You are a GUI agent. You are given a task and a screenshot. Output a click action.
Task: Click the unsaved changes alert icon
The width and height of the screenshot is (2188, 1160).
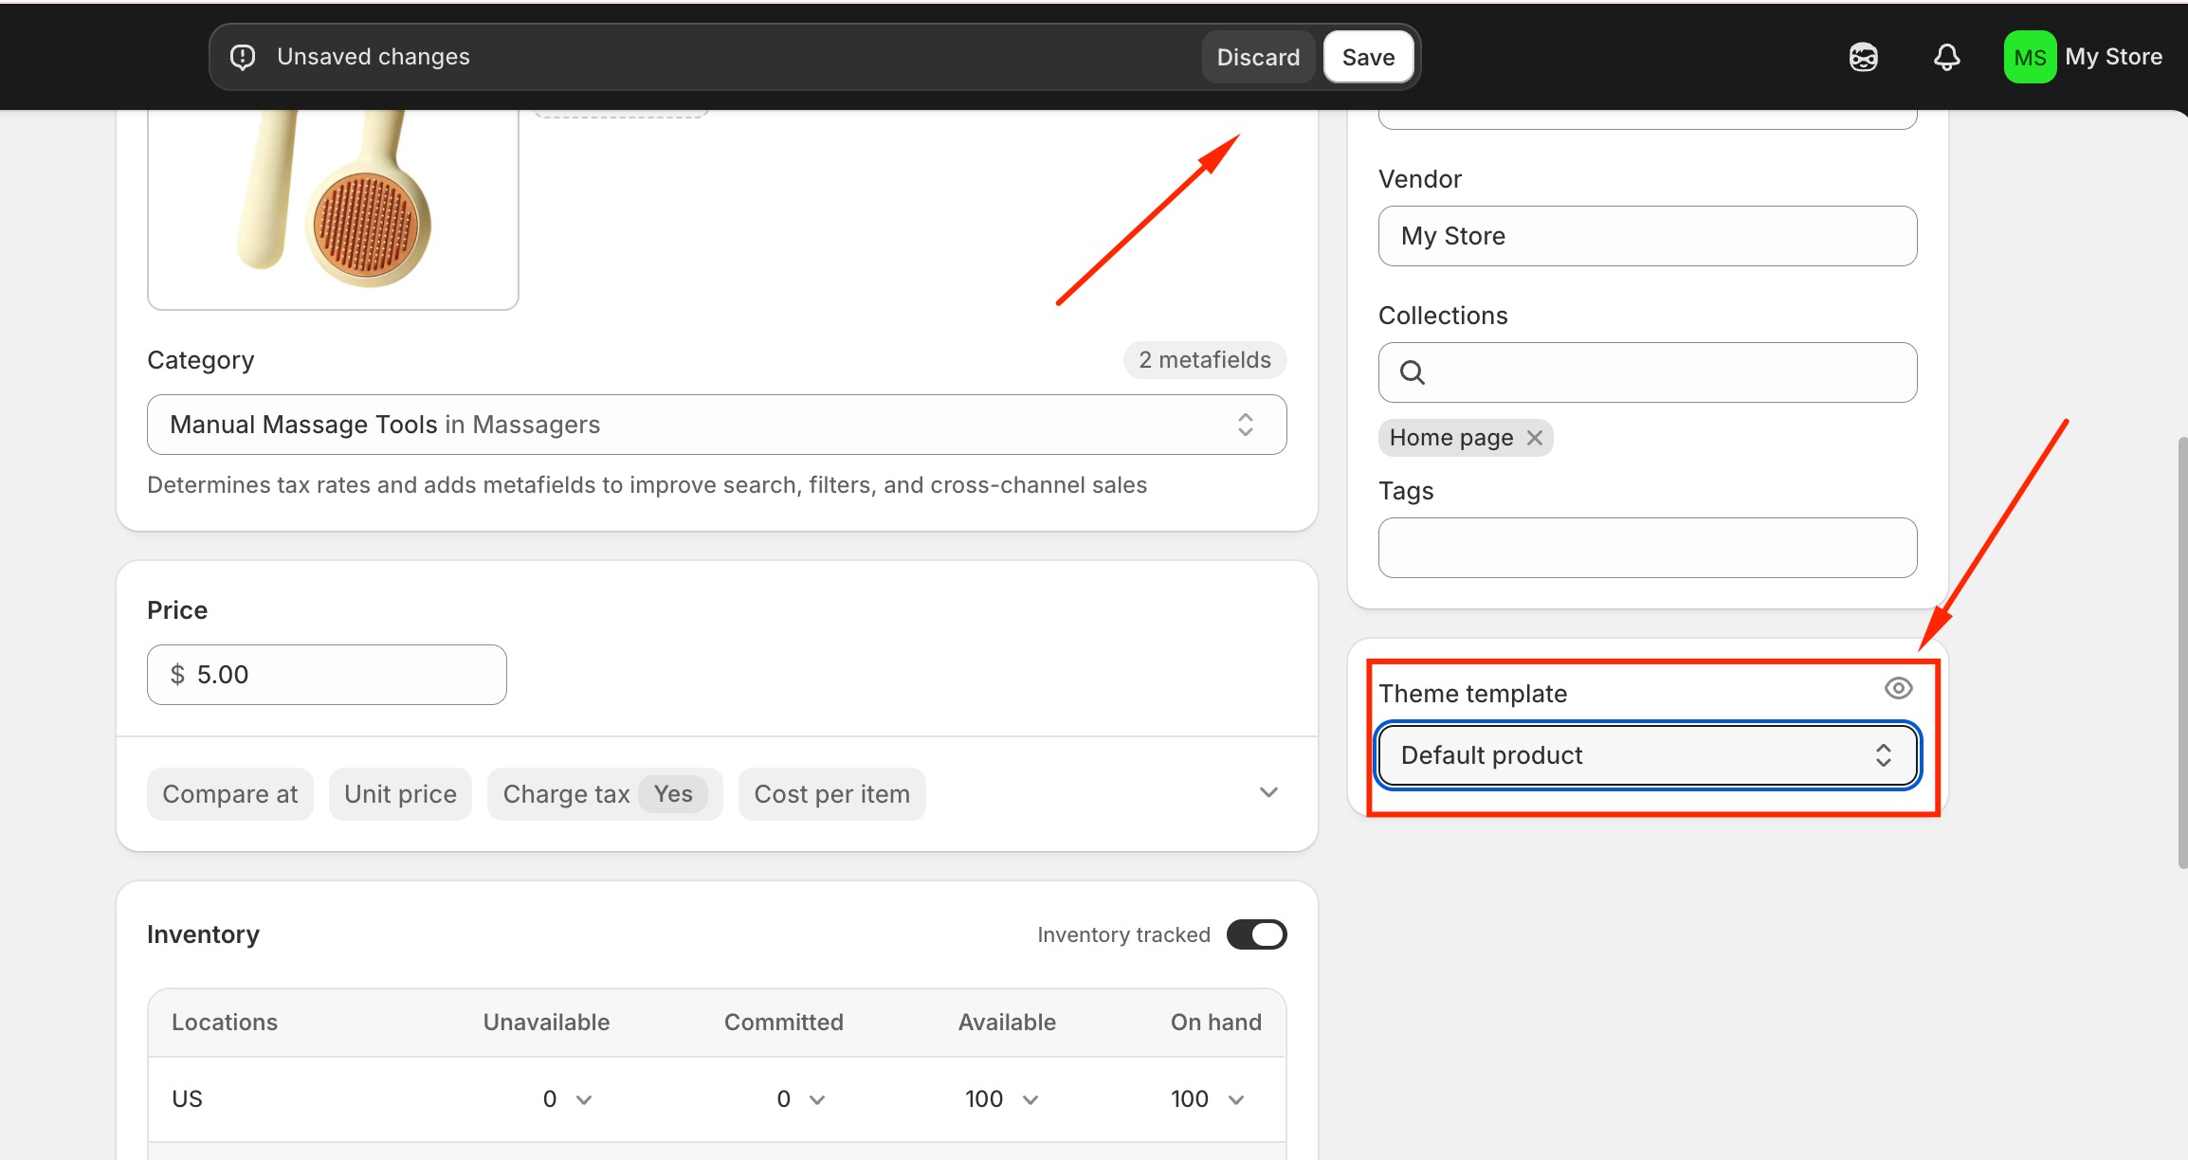point(243,57)
